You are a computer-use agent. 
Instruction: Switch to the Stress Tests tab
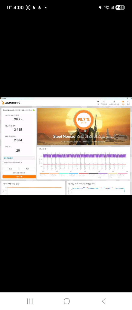114,102
